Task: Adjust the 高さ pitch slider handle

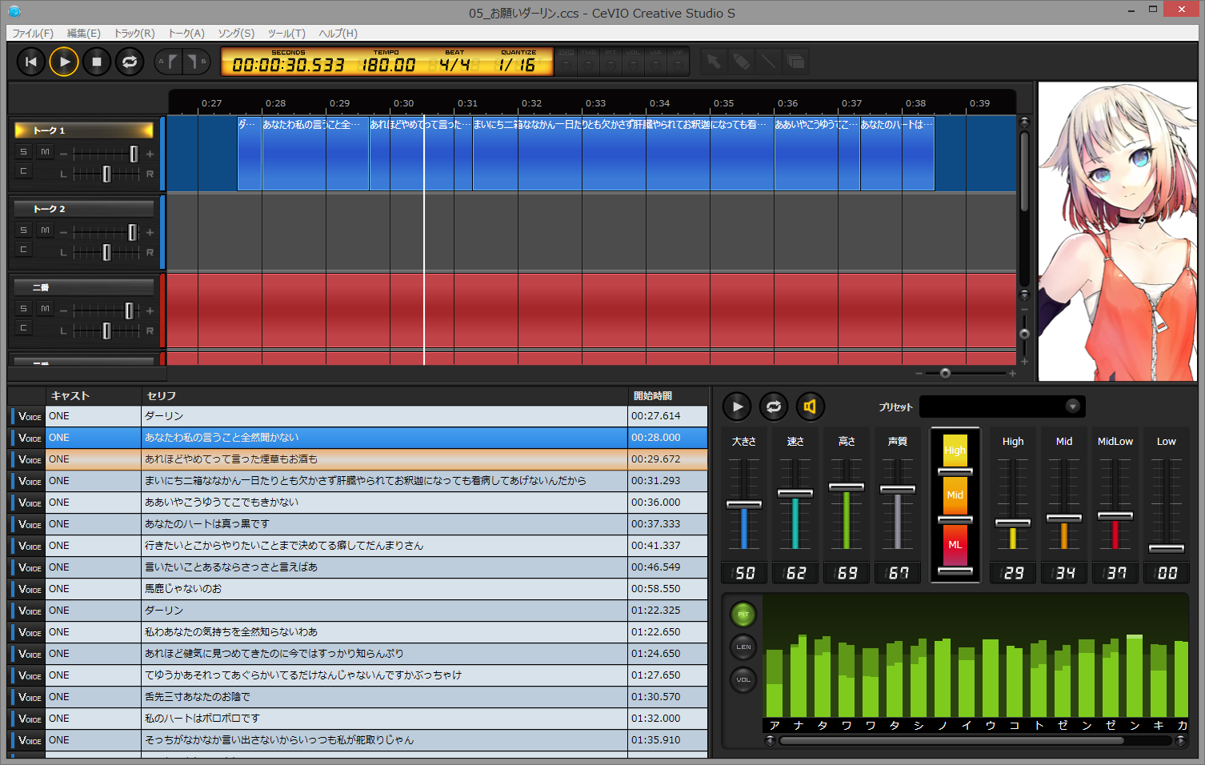Action: pyautogui.click(x=847, y=487)
